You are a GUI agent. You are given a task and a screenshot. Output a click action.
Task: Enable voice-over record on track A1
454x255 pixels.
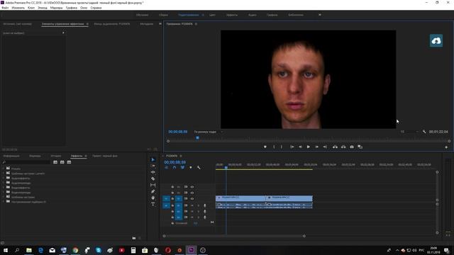click(x=205, y=205)
